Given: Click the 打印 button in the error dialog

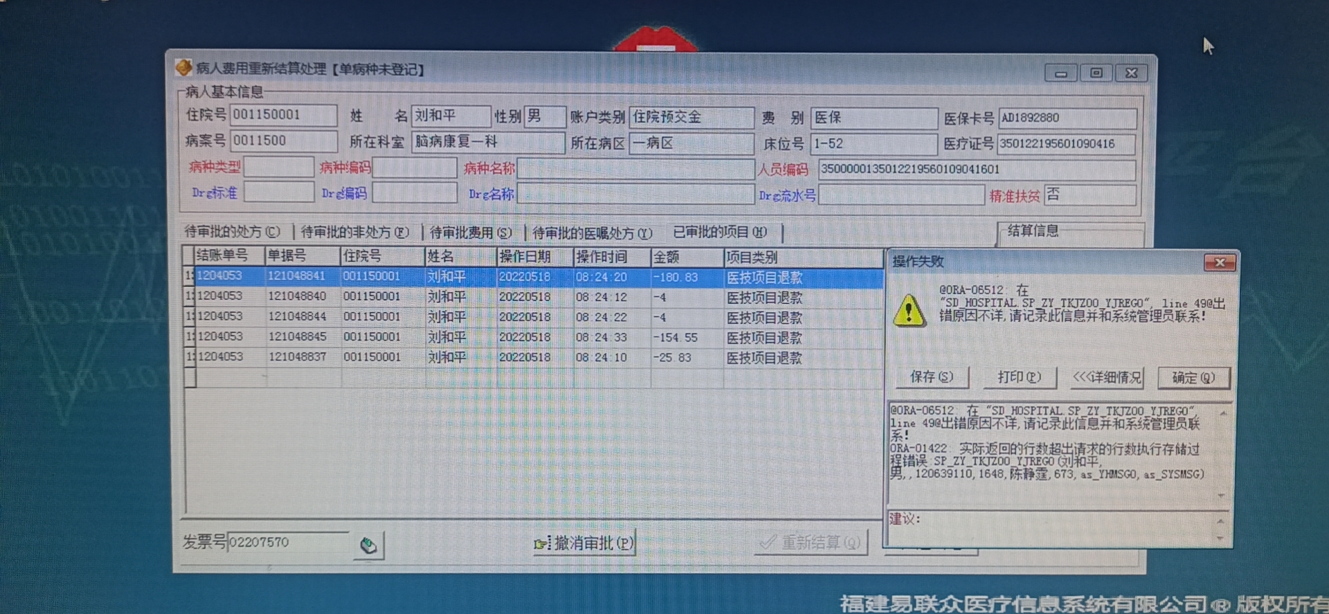Looking at the screenshot, I should [1019, 377].
